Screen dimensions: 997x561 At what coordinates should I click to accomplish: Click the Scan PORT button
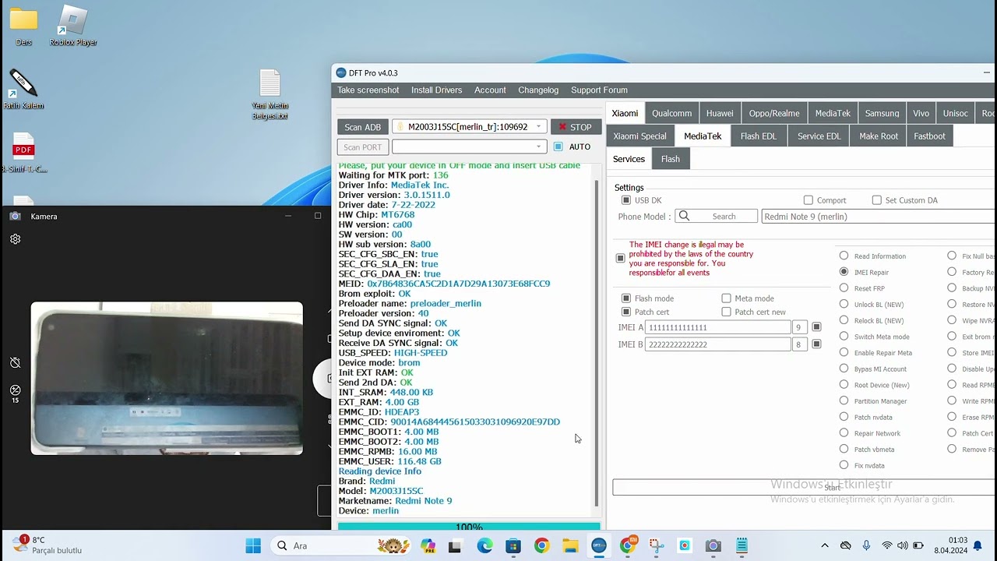[x=363, y=146]
